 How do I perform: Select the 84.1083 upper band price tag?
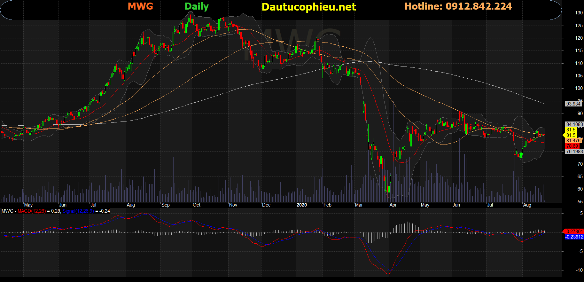[x=574, y=124]
